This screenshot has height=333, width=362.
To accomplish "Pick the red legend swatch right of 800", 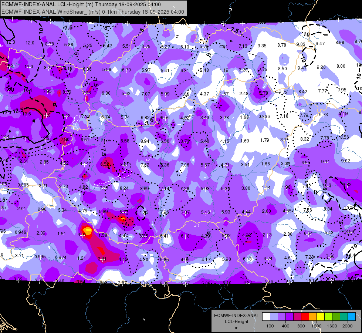I will pos(305,316).
